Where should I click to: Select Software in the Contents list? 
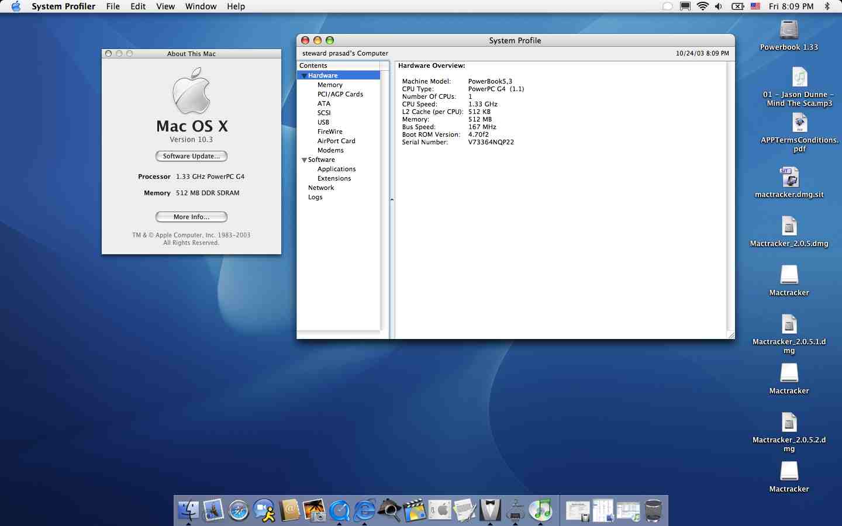click(x=322, y=160)
